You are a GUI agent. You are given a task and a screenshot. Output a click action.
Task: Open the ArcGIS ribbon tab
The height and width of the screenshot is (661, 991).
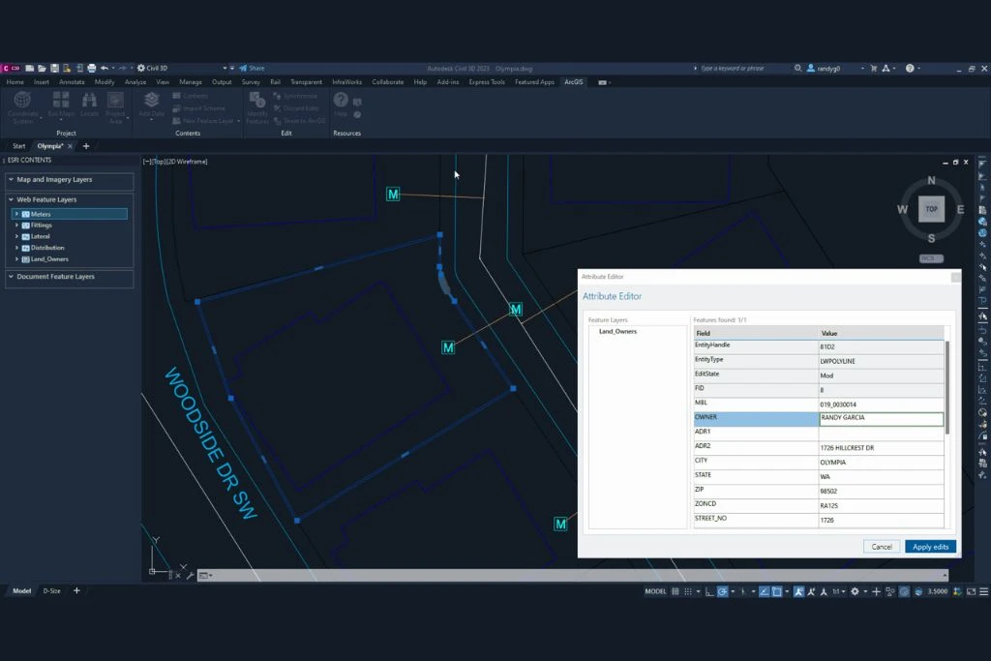point(573,82)
